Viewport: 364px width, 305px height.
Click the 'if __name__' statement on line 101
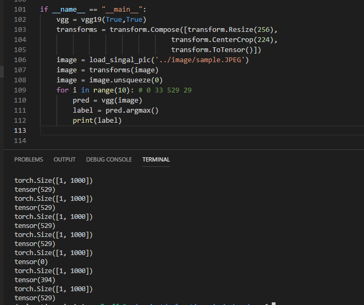[93, 10]
